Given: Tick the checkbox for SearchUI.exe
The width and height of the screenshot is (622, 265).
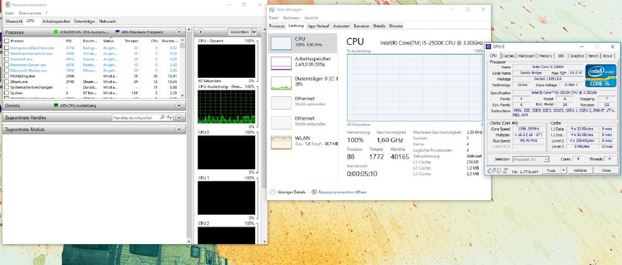Looking at the screenshot, I should pyautogui.click(x=7, y=59).
